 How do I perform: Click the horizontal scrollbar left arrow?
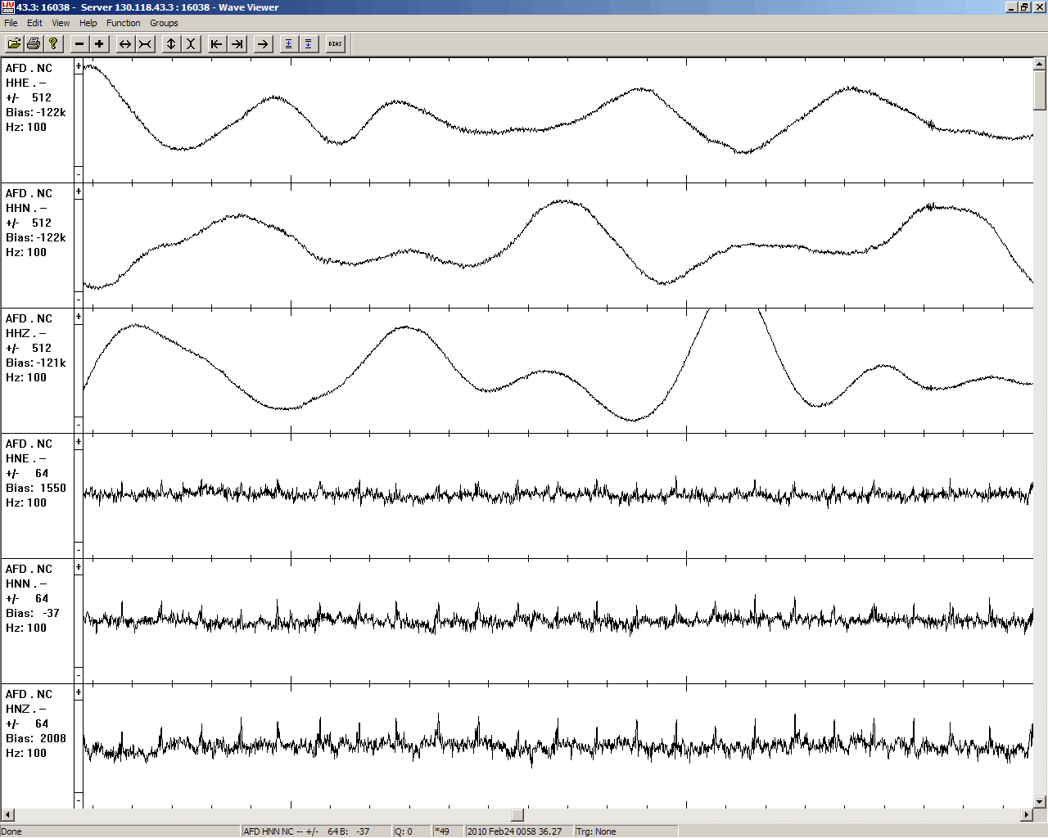(8, 815)
